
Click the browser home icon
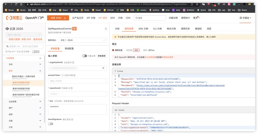pyautogui.click(x=21, y=4)
